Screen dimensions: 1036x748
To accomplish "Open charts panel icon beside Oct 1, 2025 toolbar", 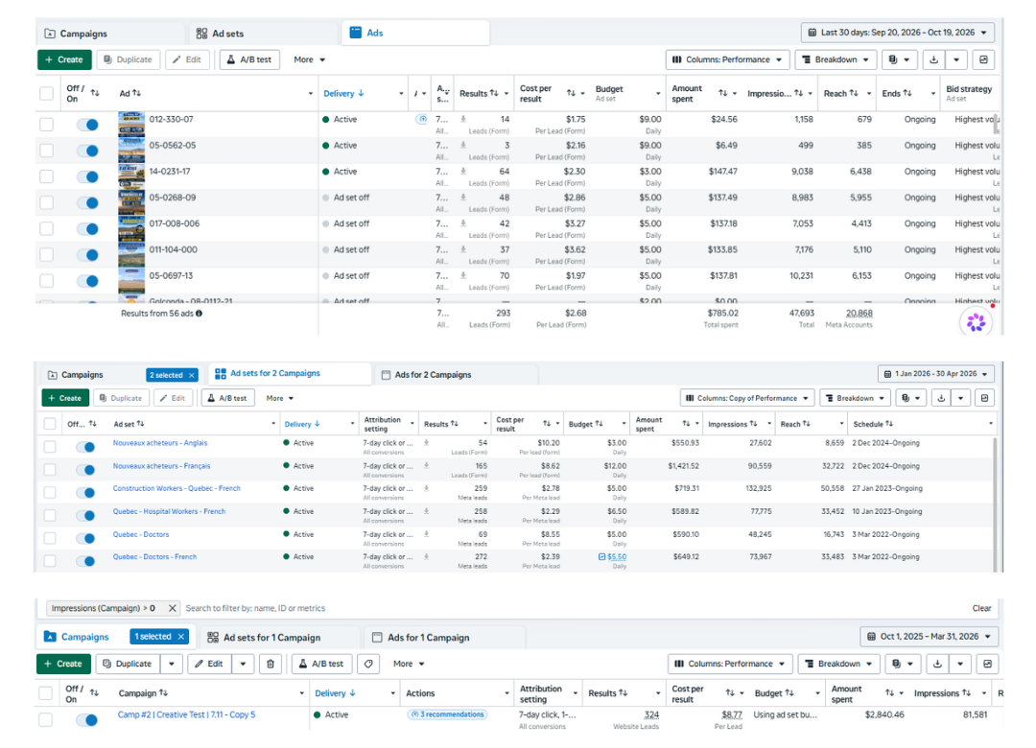I will pos(987,664).
